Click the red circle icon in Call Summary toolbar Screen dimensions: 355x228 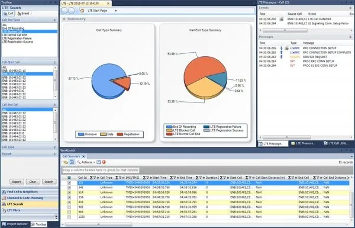[104, 162]
